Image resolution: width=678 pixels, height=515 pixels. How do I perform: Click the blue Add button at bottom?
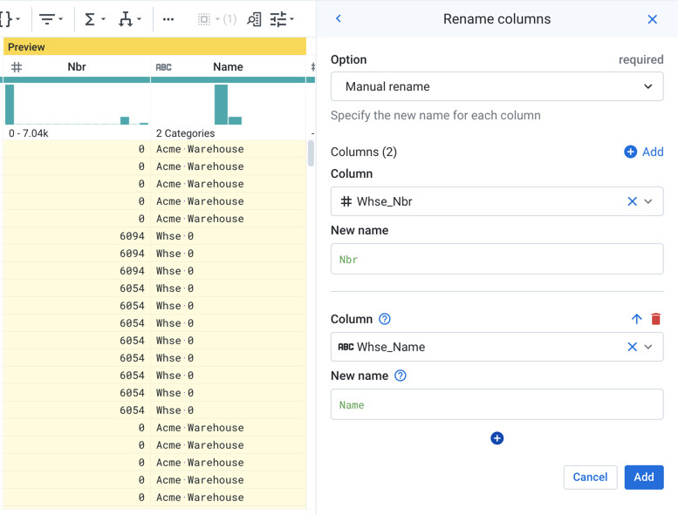[643, 477]
